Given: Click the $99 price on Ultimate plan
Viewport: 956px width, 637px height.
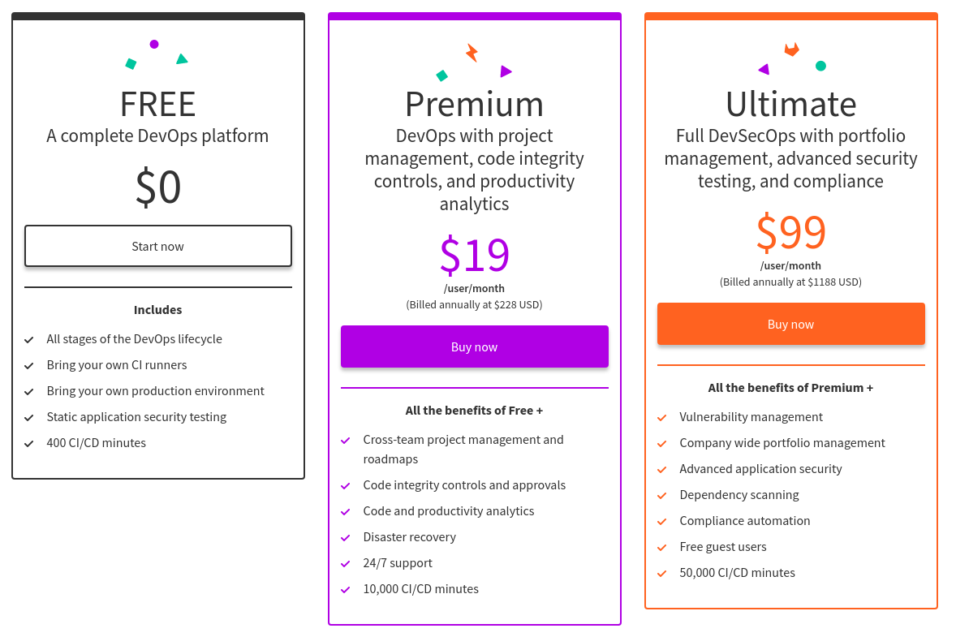Looking at the screenshot, I should coord(790,232).
